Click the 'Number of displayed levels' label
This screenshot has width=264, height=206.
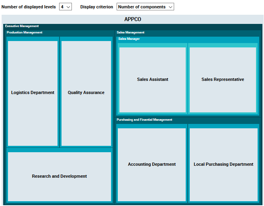29,7
